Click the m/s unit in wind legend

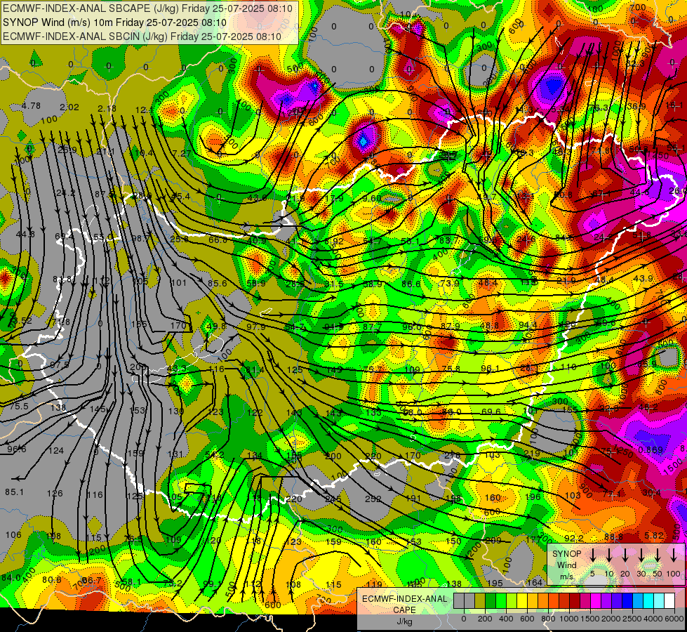[x=566, y=577]
